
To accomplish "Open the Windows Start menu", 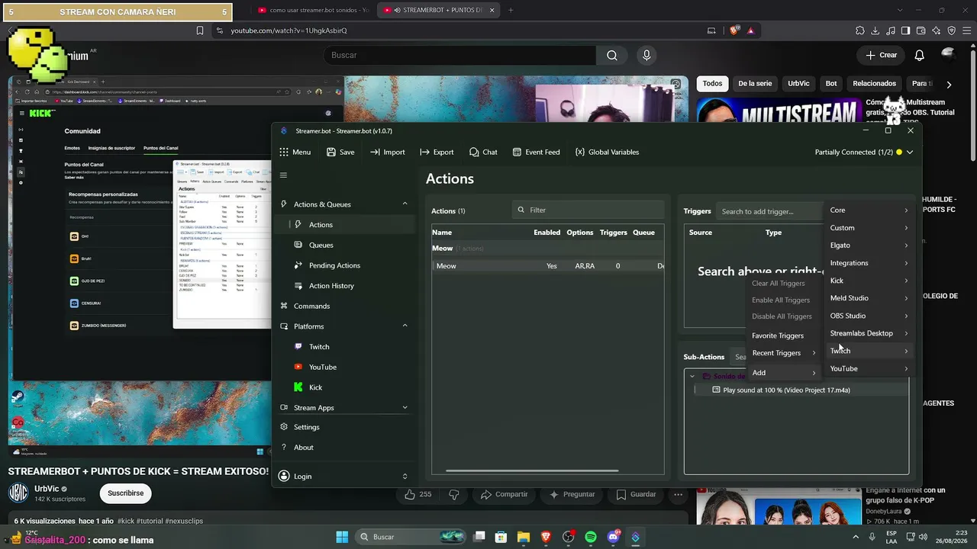I will (342, 537).
